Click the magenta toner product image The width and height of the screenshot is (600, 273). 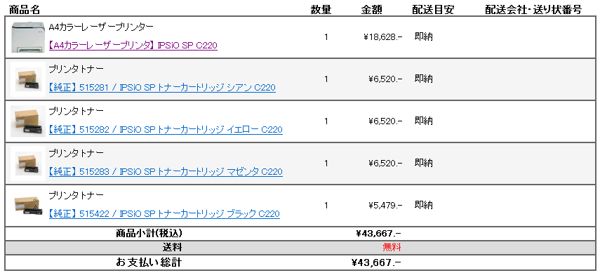pyautogui.click(x=28, y=163)
